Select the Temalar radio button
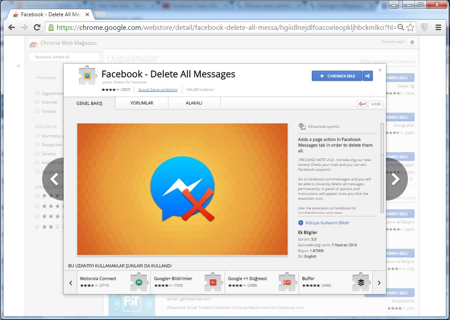The image size is (450, 320). click(37, 111)
